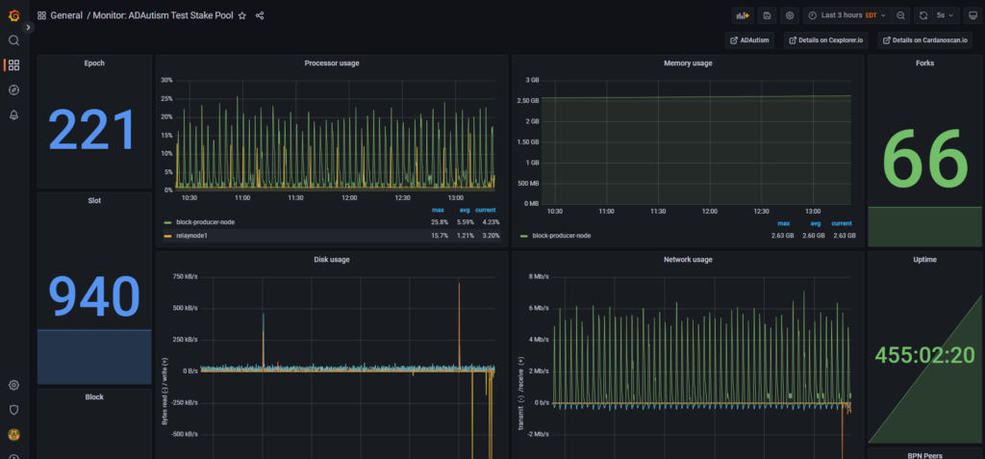Open the Grafana home logo
The width and height of the screenshot is (985, 459).
coord(13,15)
